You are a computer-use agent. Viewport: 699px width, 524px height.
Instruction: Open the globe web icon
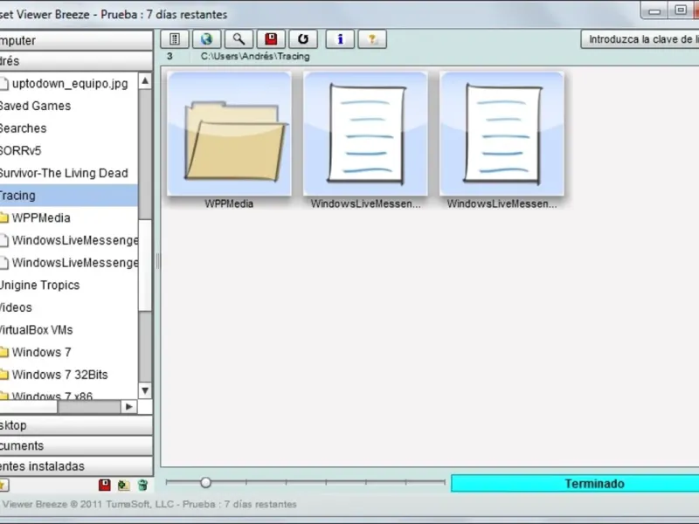click(206, 39)
